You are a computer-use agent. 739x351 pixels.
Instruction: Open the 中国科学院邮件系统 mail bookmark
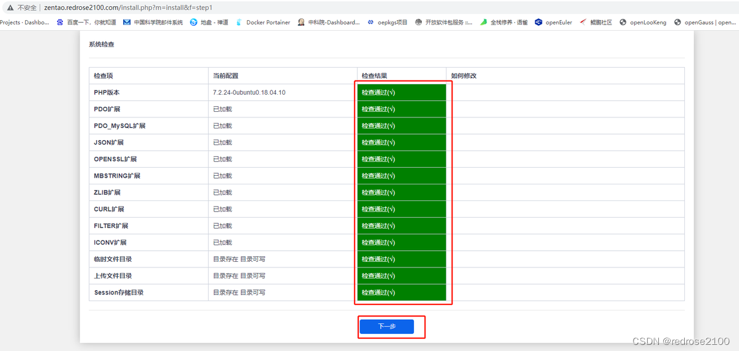pos(153,22)
